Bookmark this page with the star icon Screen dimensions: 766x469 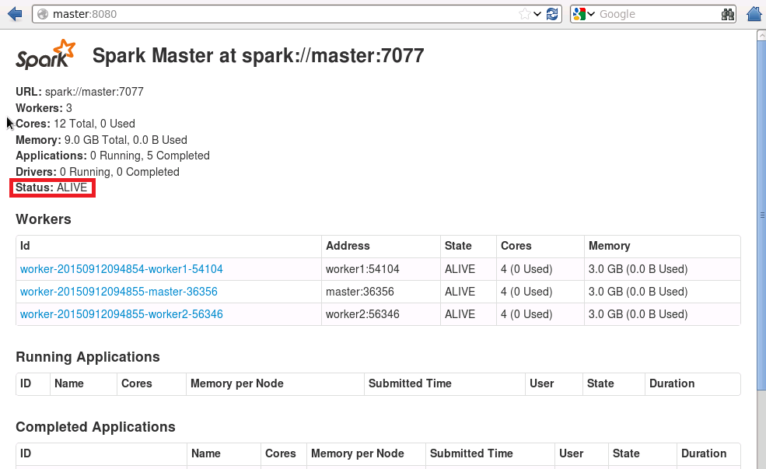pyautogui.click(x=525, y=14)
